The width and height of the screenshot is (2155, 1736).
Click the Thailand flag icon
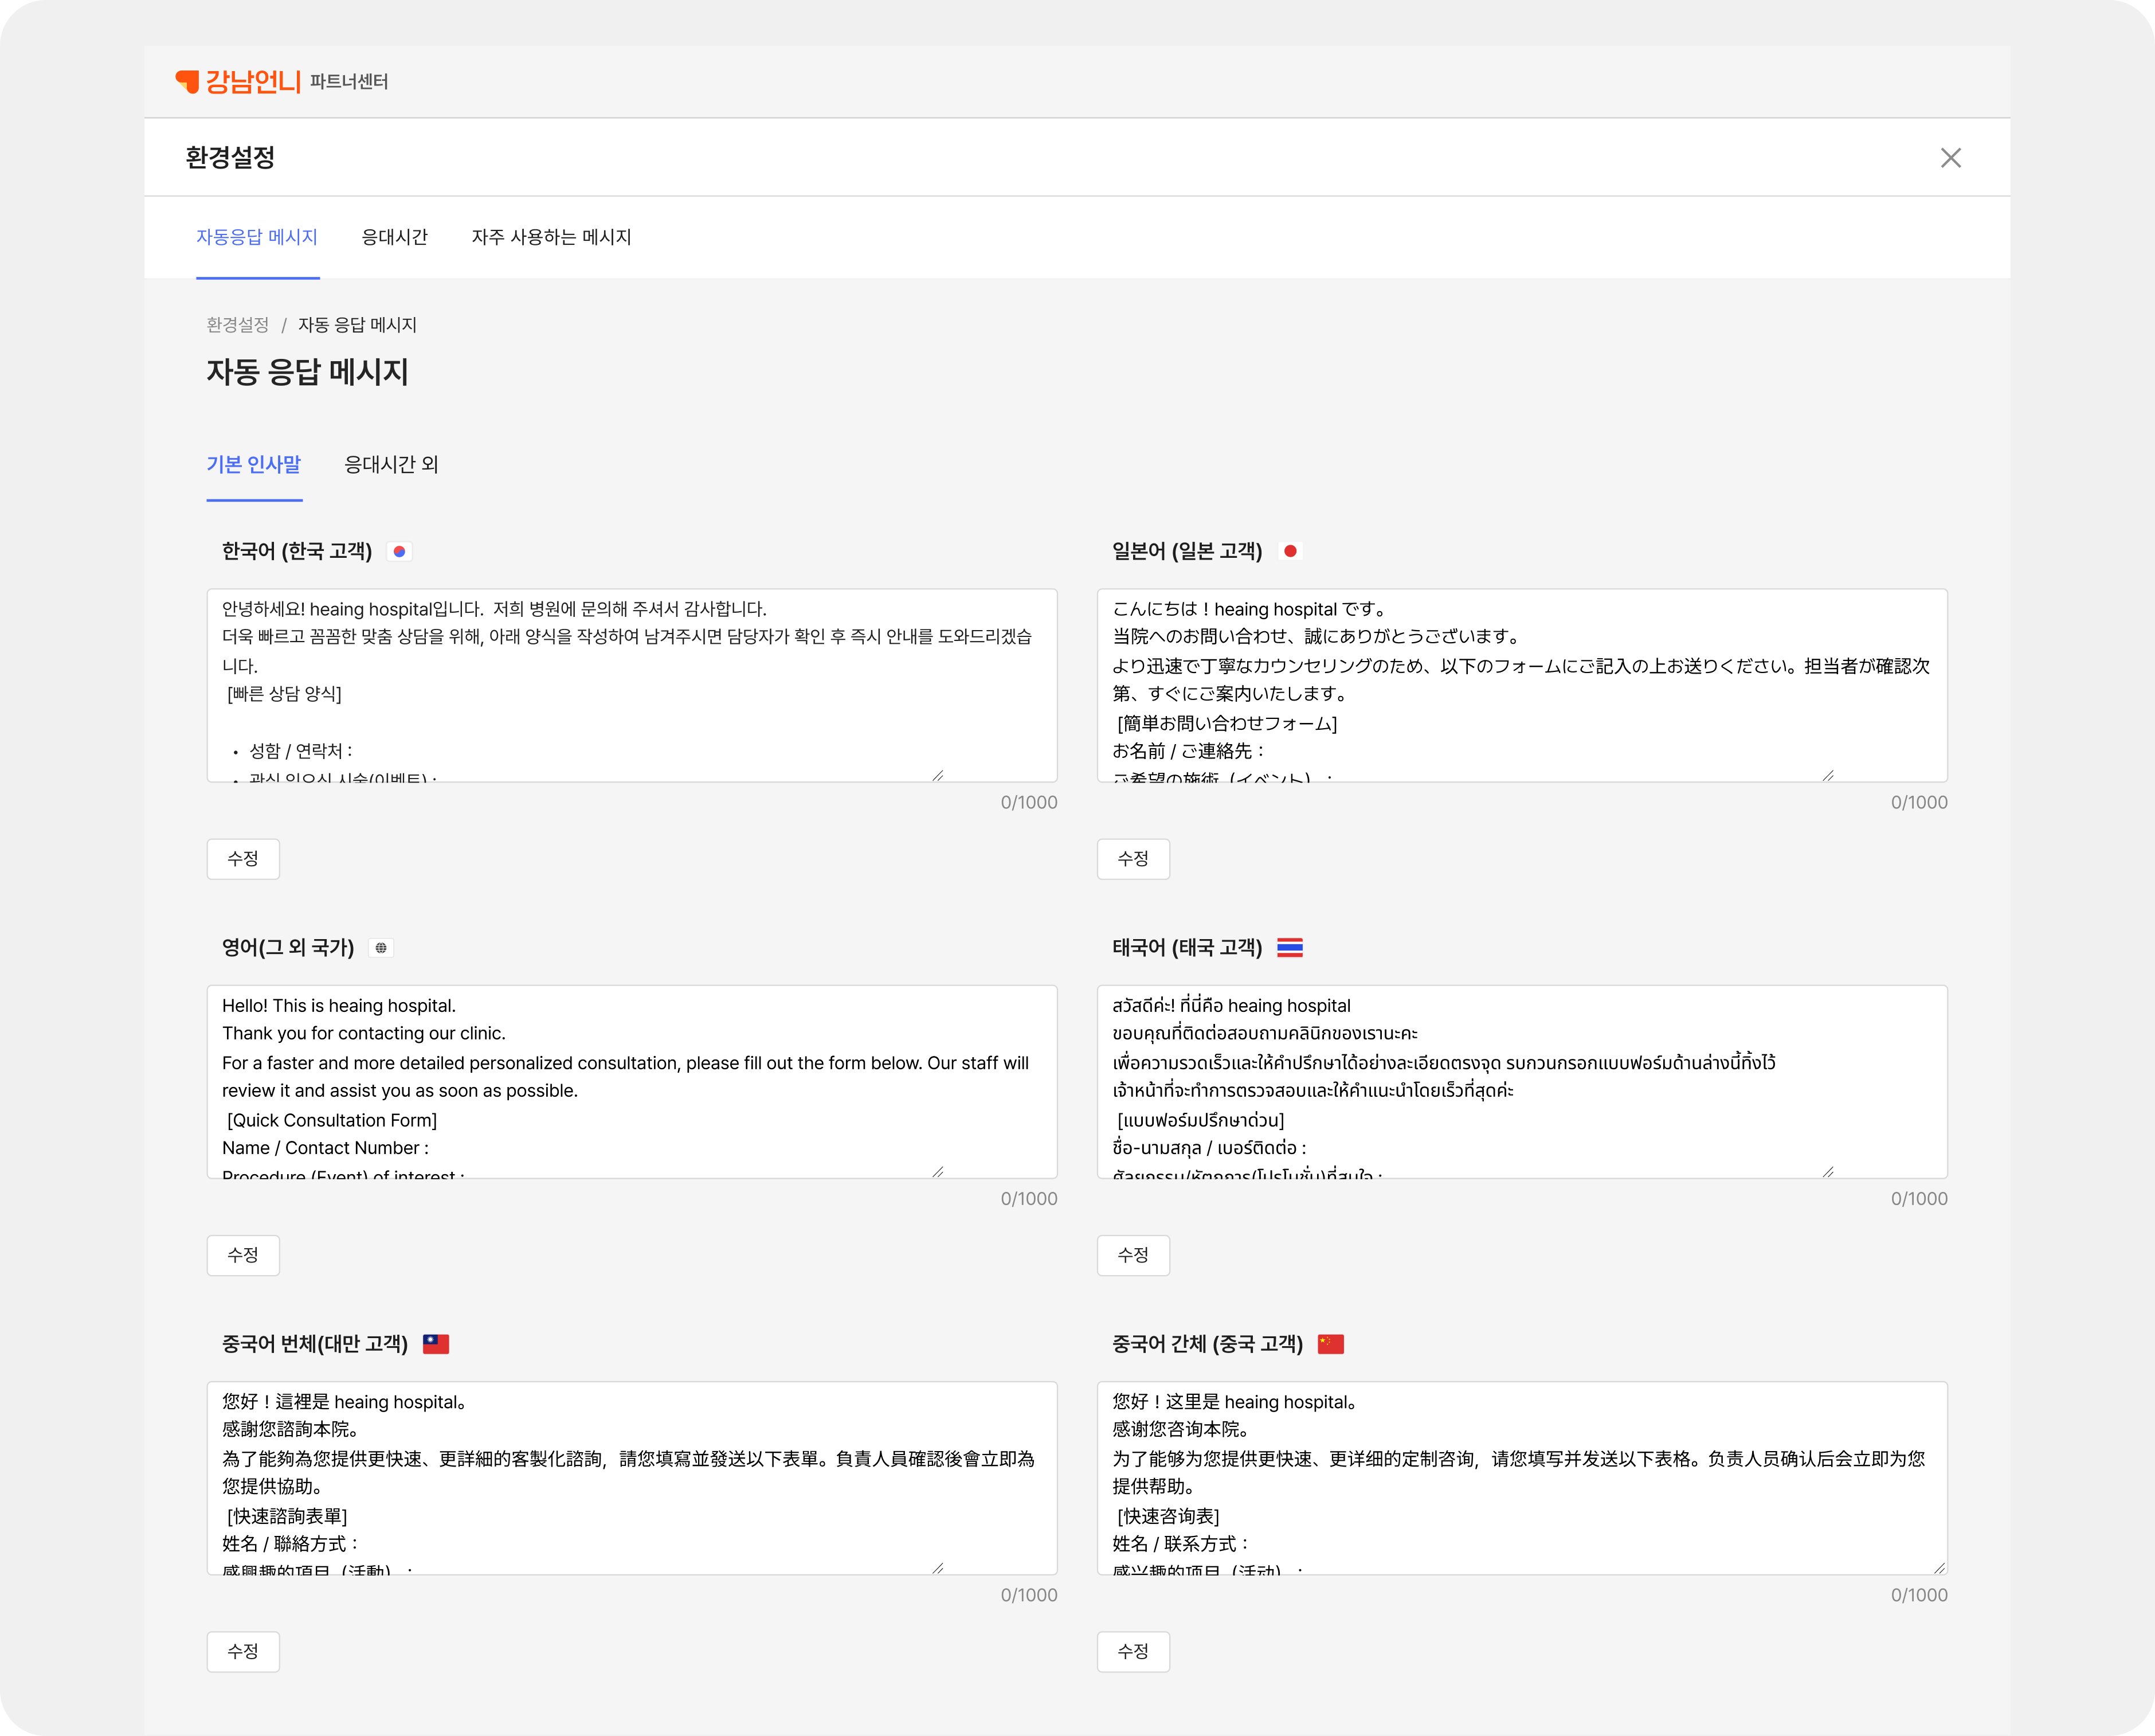click(1290, 947)
